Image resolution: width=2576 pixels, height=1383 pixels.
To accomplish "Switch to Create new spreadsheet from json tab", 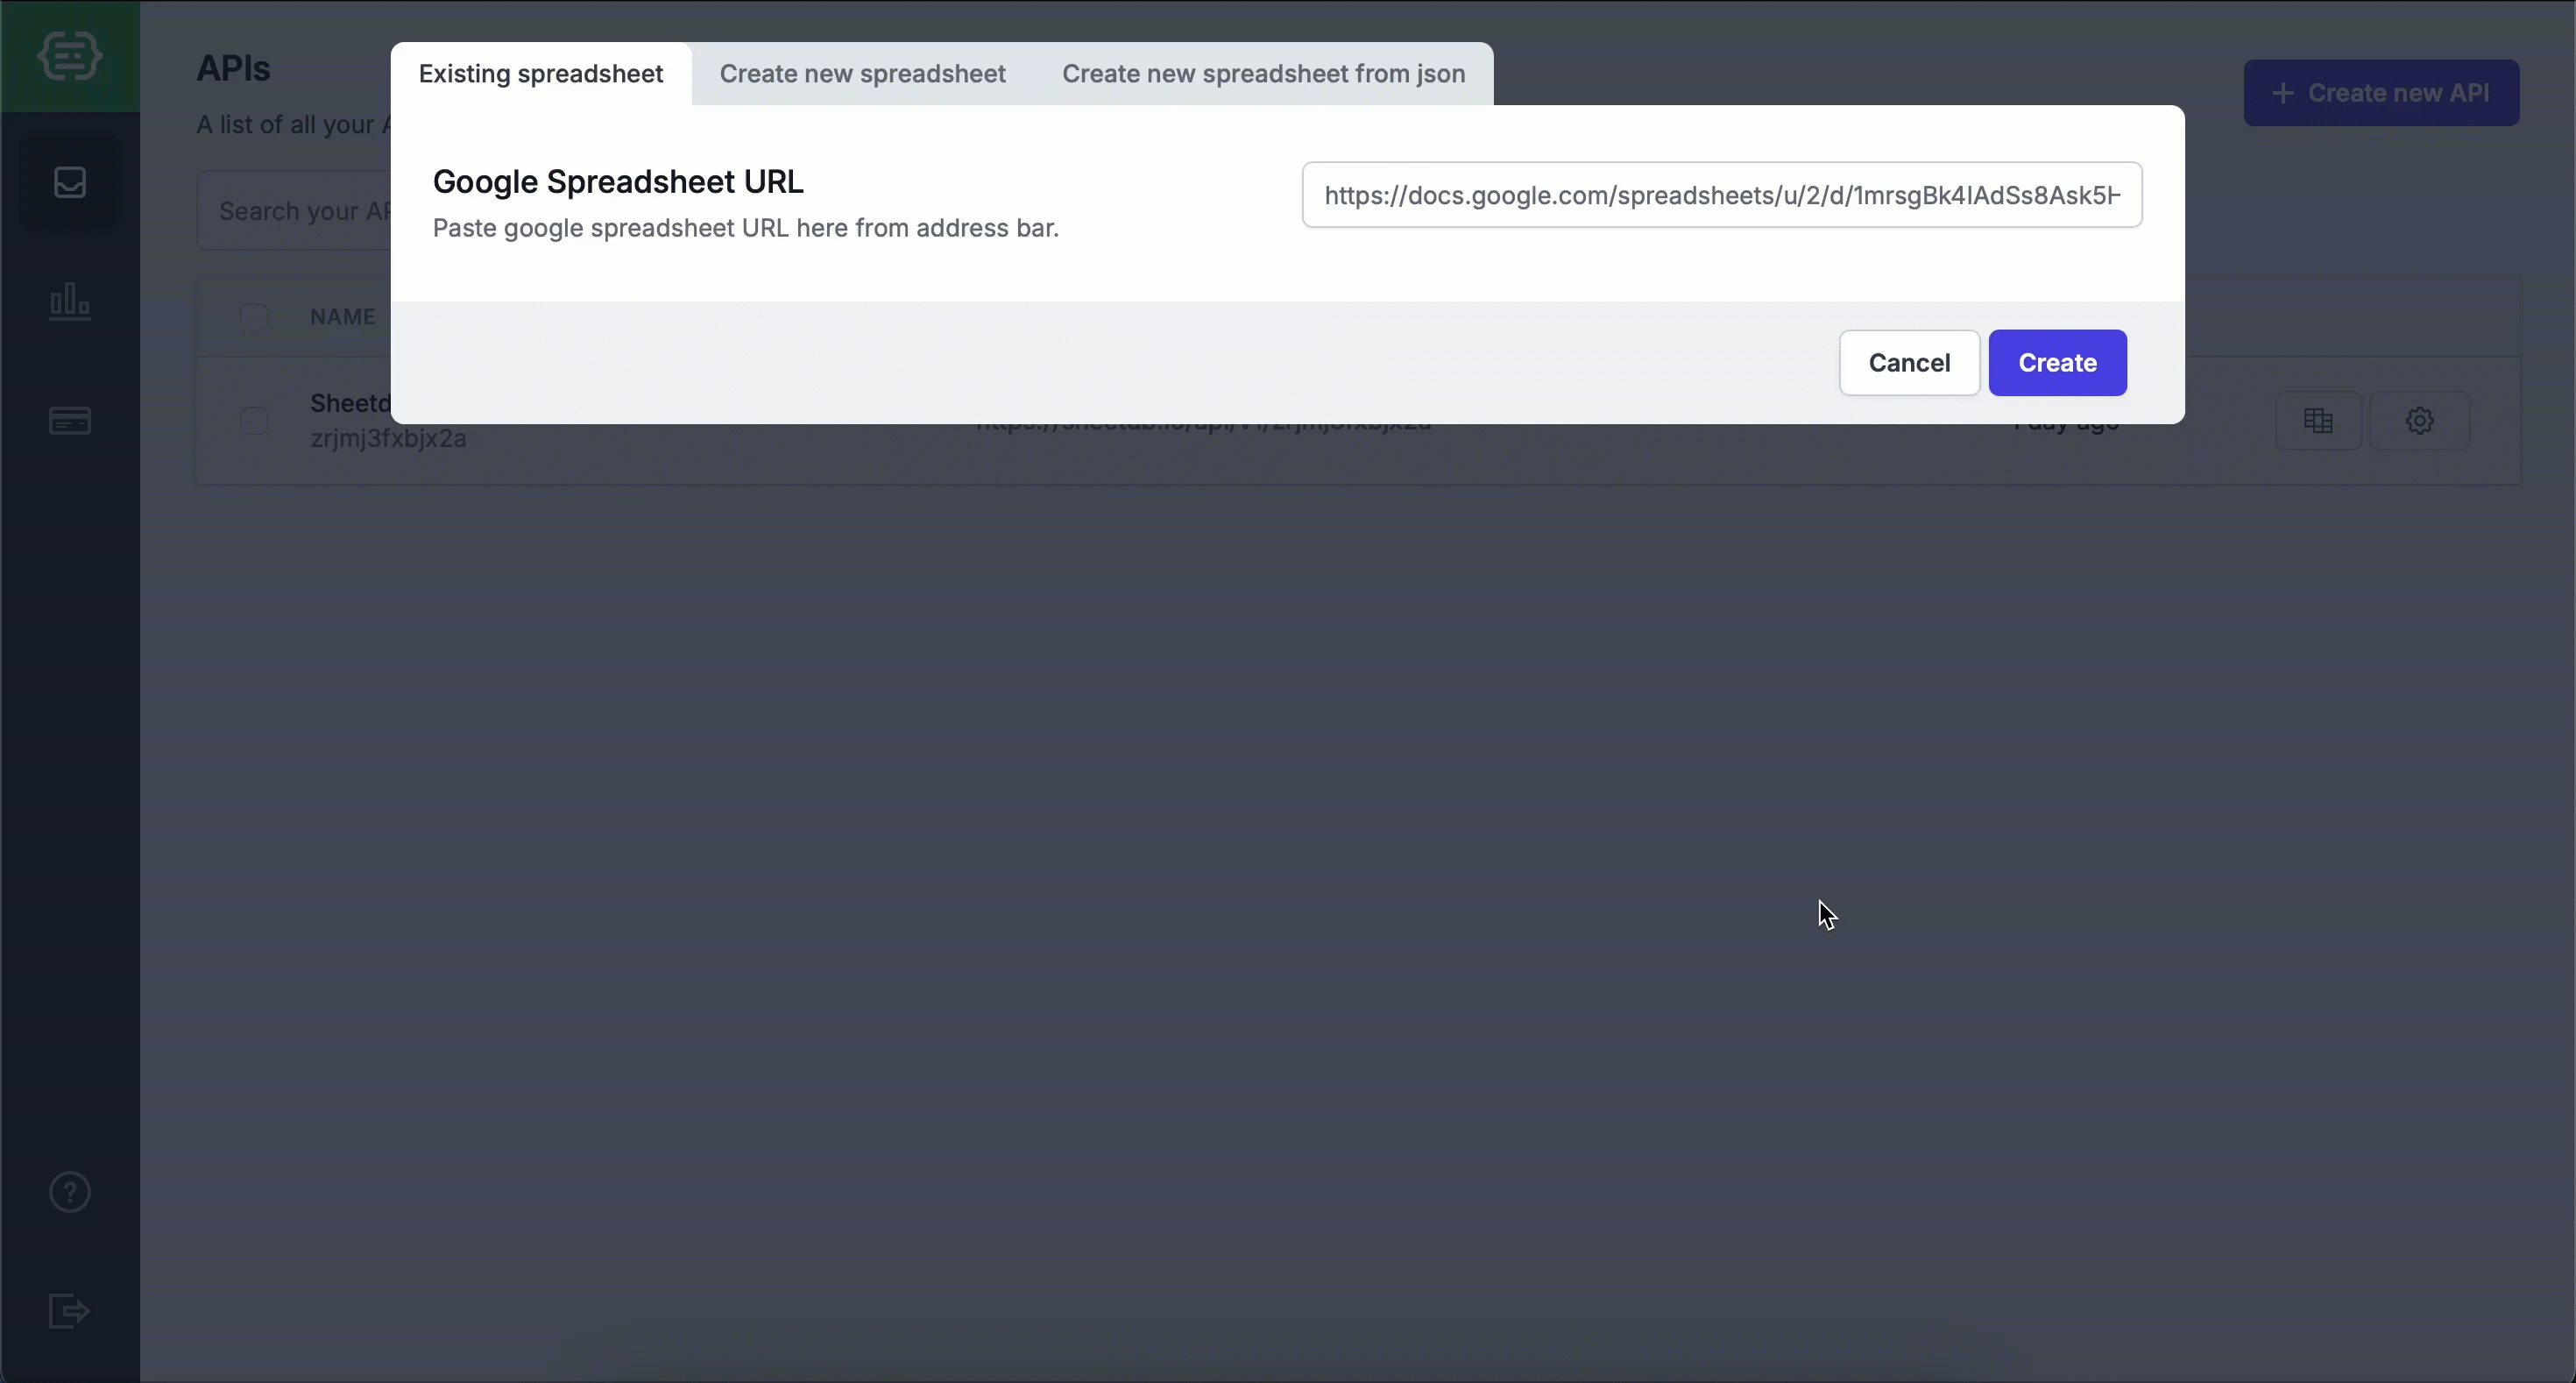I will click(x=1264, y=74).
